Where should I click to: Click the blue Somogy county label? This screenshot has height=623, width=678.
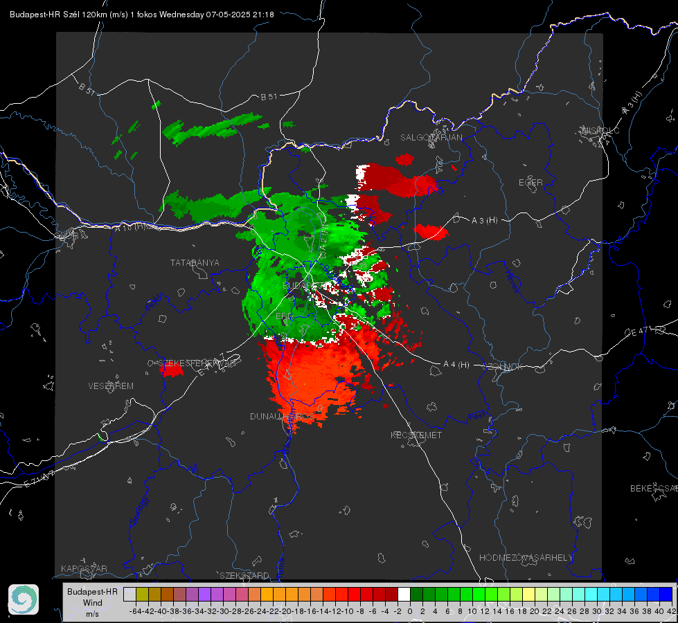coord(139,511)
